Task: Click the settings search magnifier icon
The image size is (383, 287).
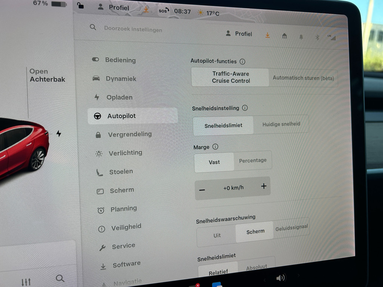Action: tap(93, 27)
